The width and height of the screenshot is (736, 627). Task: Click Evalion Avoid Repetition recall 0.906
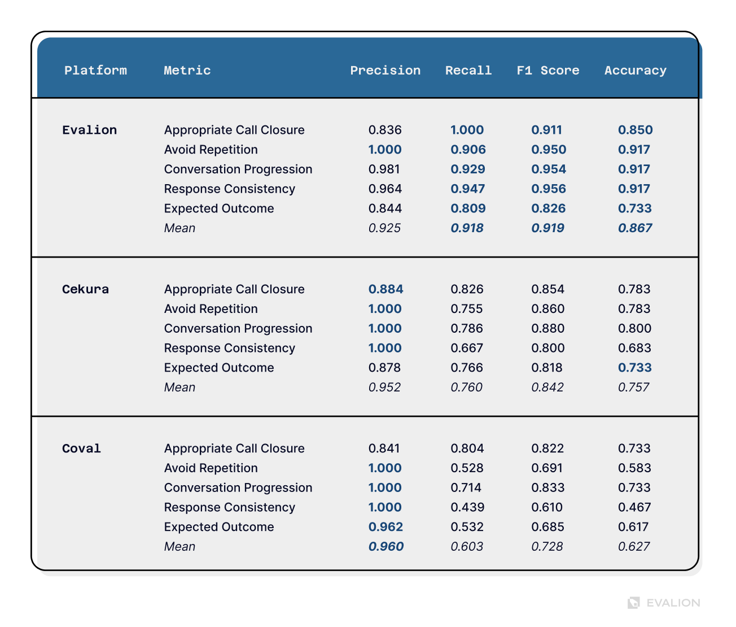tap(468, 150)
